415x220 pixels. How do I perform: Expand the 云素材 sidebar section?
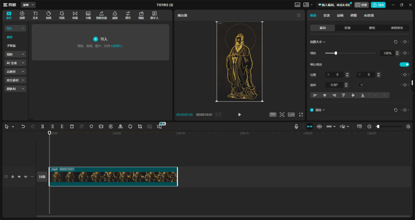click(15, 72)
